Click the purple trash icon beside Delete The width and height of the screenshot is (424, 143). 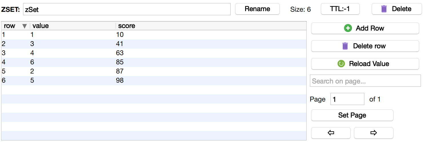pos(384,9)
